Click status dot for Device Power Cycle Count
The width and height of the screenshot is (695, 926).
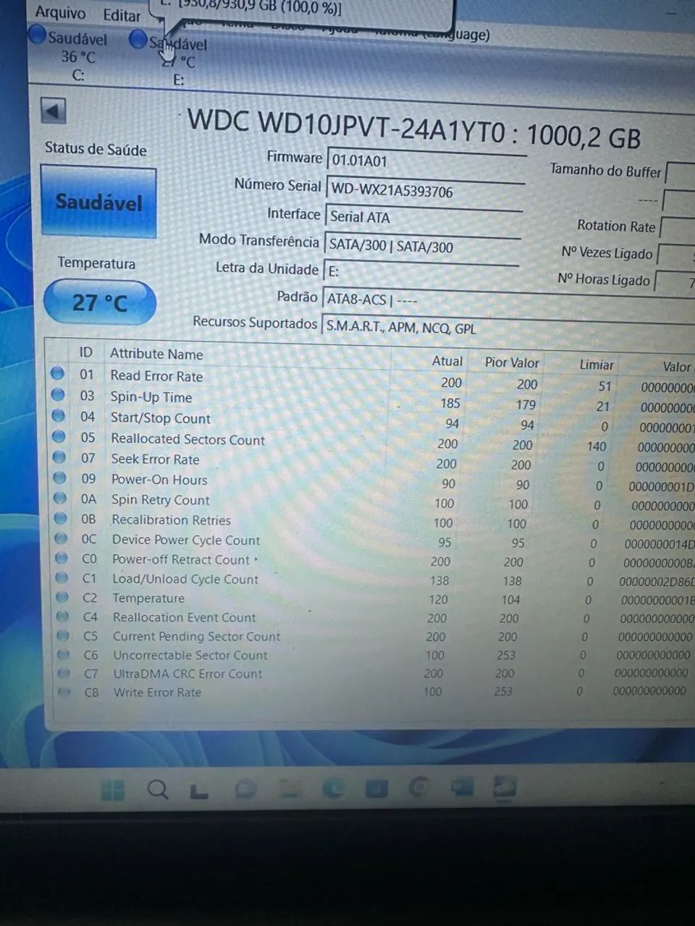tap(62, 539)
